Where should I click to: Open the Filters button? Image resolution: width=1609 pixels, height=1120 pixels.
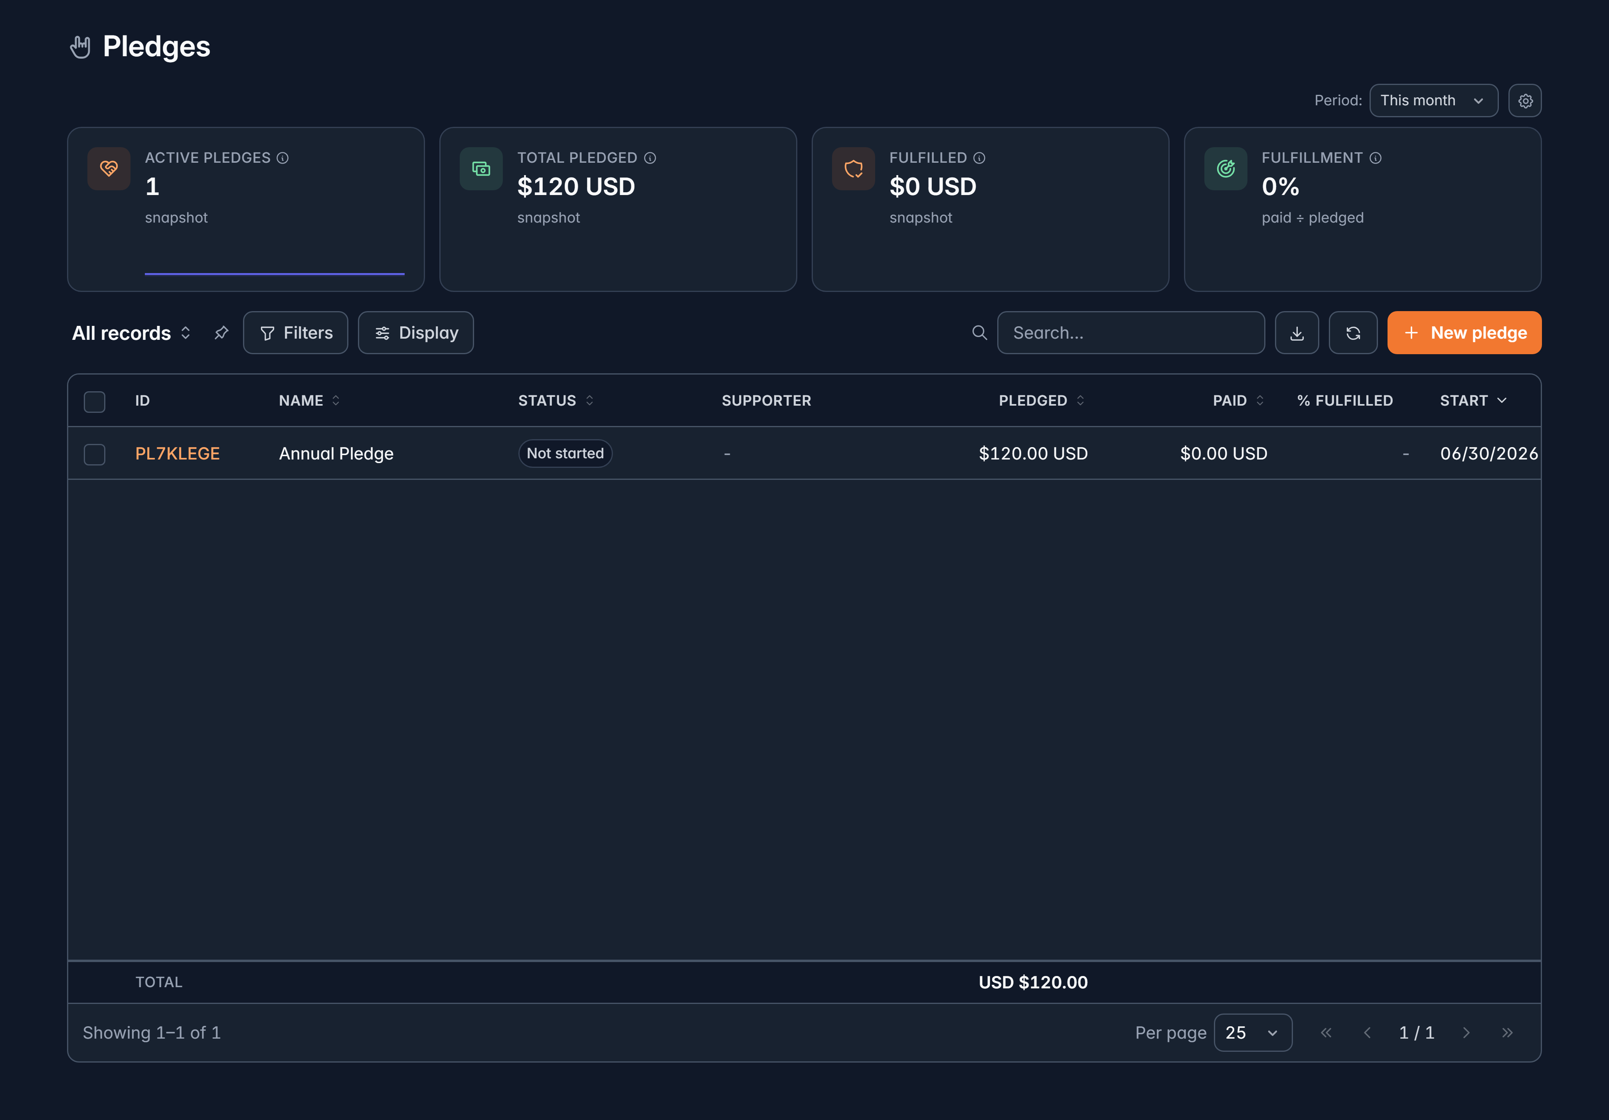(296, 333)
